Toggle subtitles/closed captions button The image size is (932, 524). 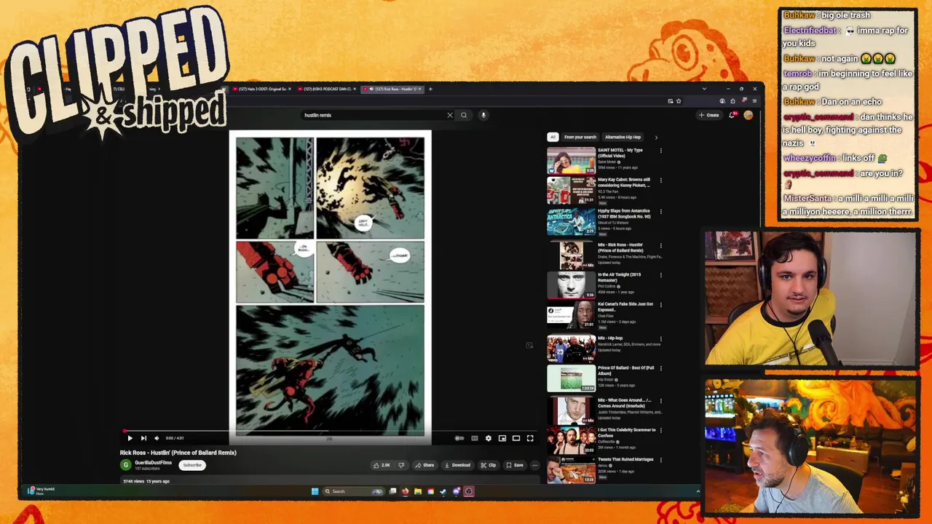(x=475, y=438)
